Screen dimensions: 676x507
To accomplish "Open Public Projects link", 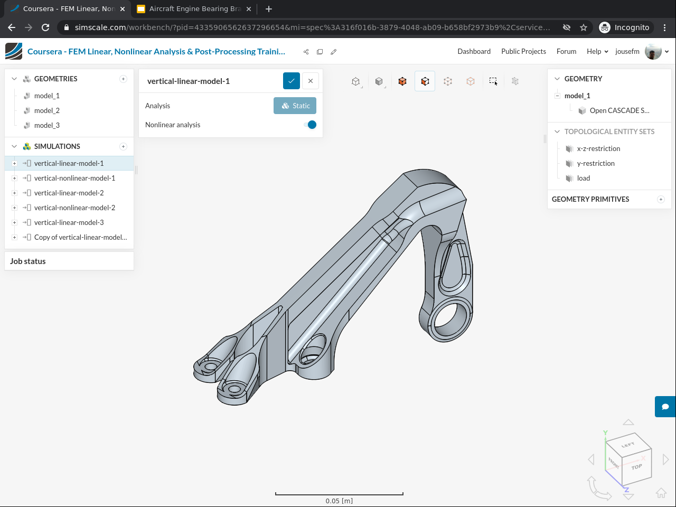I will tap(523, 51).
